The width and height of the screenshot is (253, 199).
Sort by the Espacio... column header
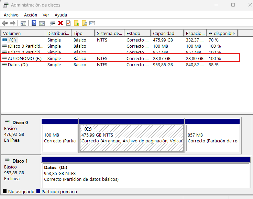(195, 33)
